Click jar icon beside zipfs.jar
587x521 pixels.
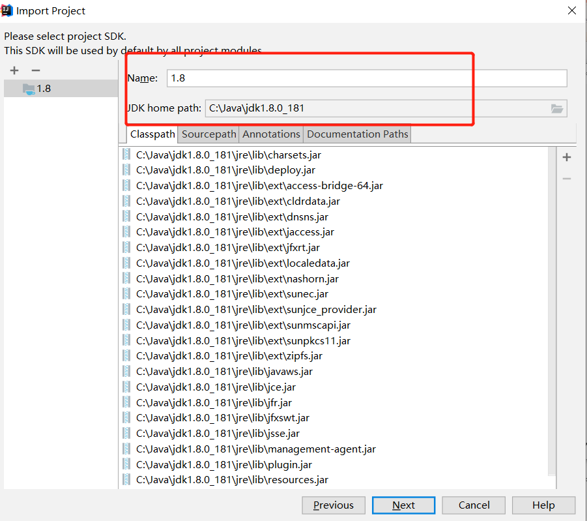(126, 355)
